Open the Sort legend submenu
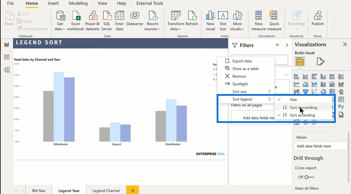Viewport: 351px width, 194px height. coord(246,99)
